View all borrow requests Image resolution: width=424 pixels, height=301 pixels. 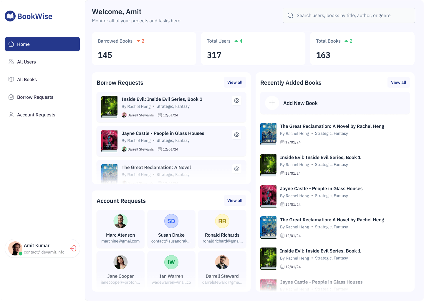coord(235,83)
